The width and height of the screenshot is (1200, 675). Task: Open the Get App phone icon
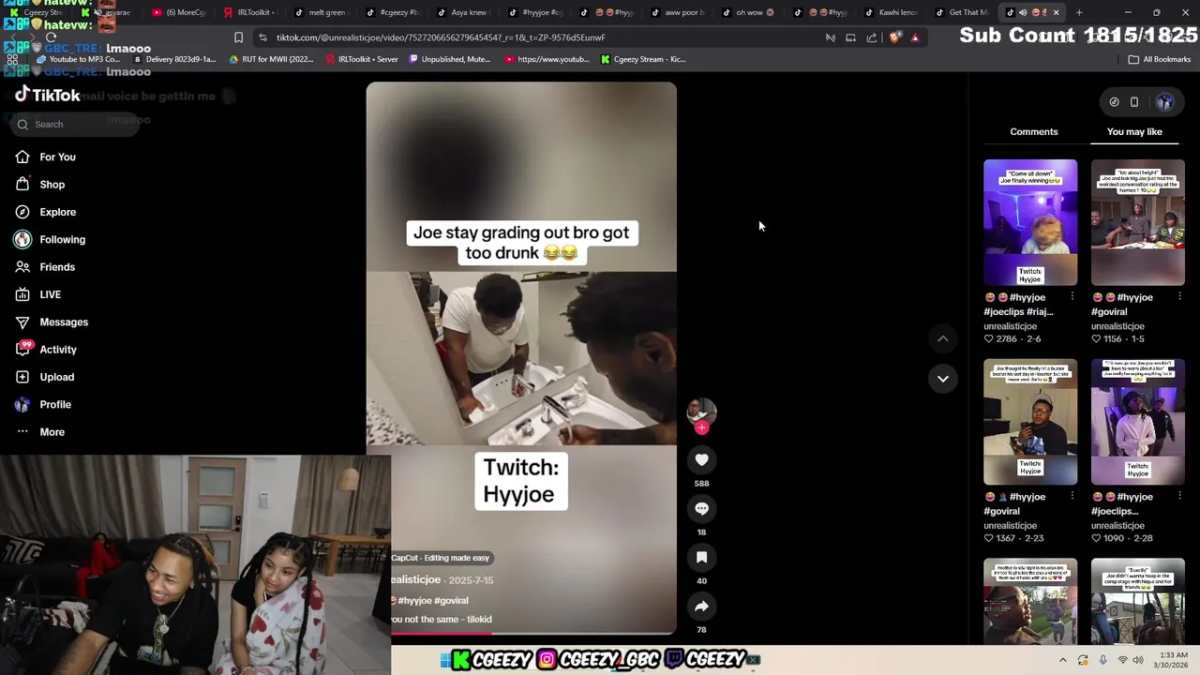(1134, 102)
